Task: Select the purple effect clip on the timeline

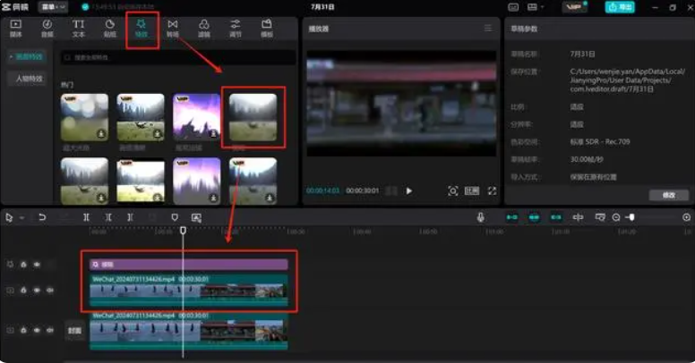Action: click(189, 265)
